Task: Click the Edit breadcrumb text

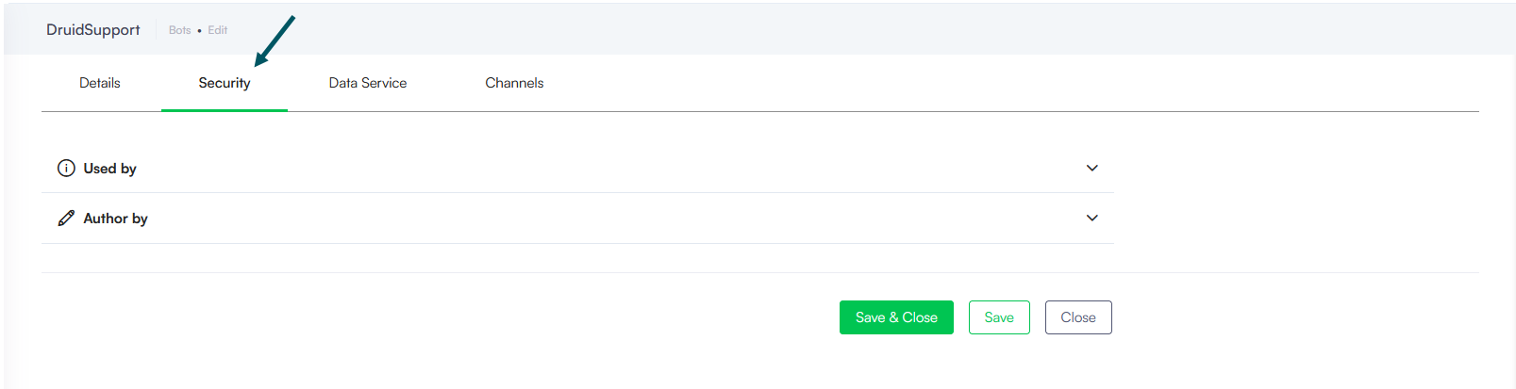Action: click(218, 30)
